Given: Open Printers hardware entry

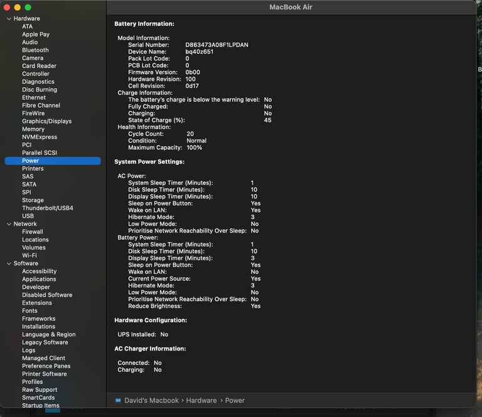Looking at the screenshot, I should pyautogui.click(x=33, y=169).
